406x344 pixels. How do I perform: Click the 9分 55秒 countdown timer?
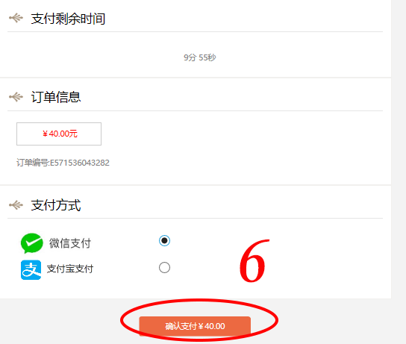tap(199, 57)
